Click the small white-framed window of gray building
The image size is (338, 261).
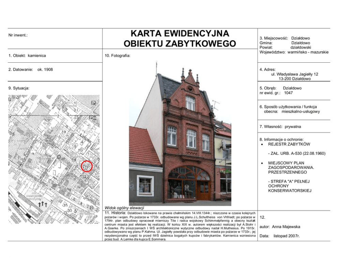pos(145,185)
